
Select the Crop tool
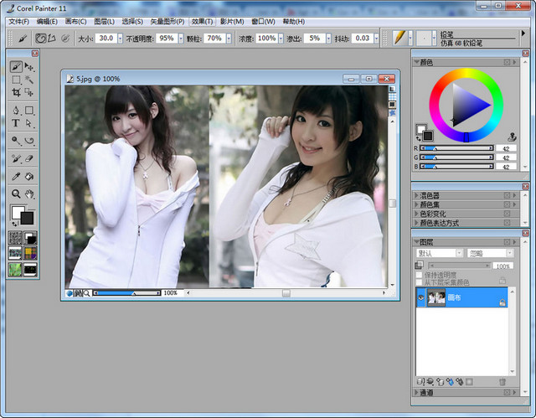(x=16, y=93)
